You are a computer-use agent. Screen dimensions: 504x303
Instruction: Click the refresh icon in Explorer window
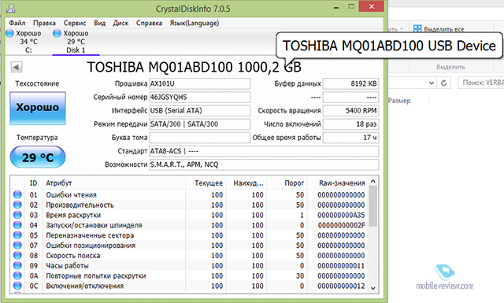443,83
